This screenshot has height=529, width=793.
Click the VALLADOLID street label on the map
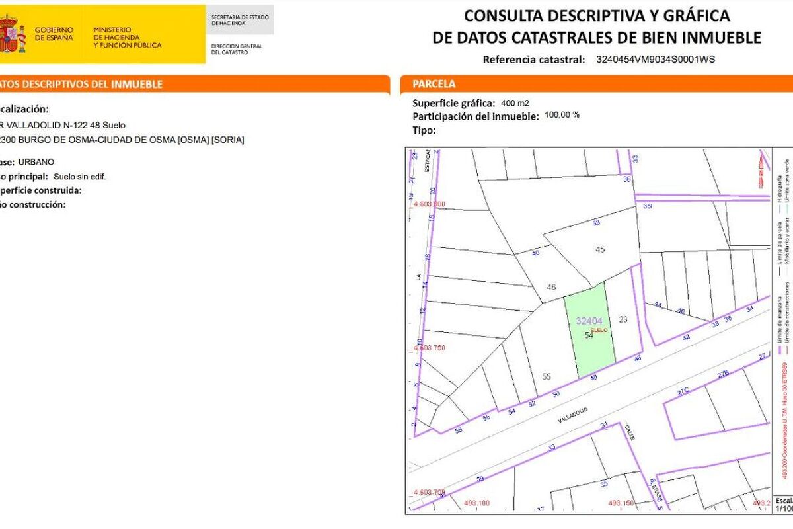(x=572, y=415)
